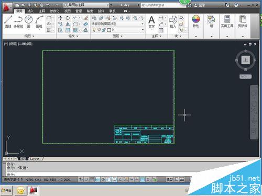
Task: Click the Move tool in the Modify panel
Action: click(60, 18)
